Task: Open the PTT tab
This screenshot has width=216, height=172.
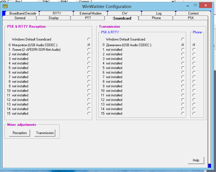Action: pos(88,18)
